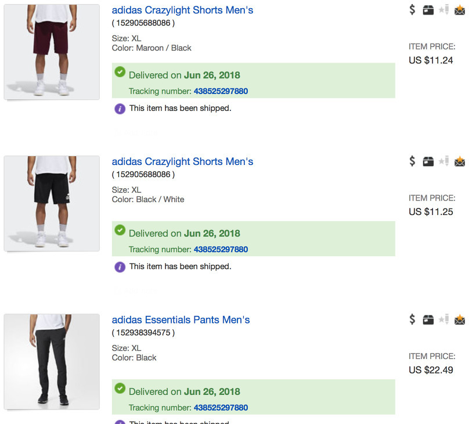This screenshot has width=476, height=424.
Task: Click feedback envelope icon for maroon shorts
Action: tap(460, 10)
